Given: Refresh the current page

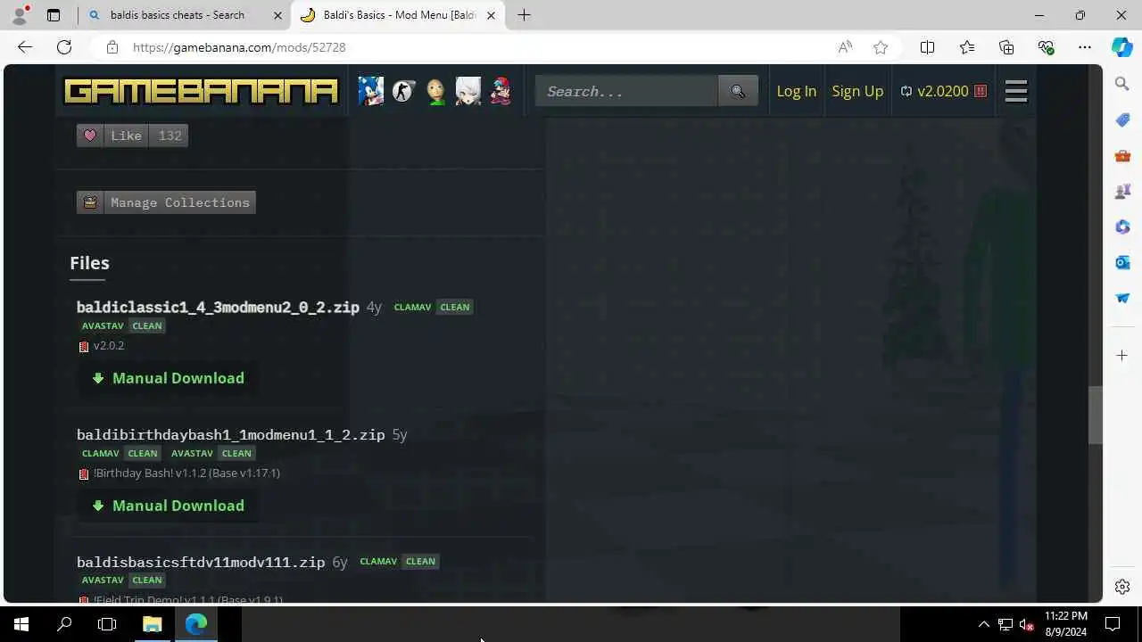Looking at the screenshot, I should (x=64, y=47).
